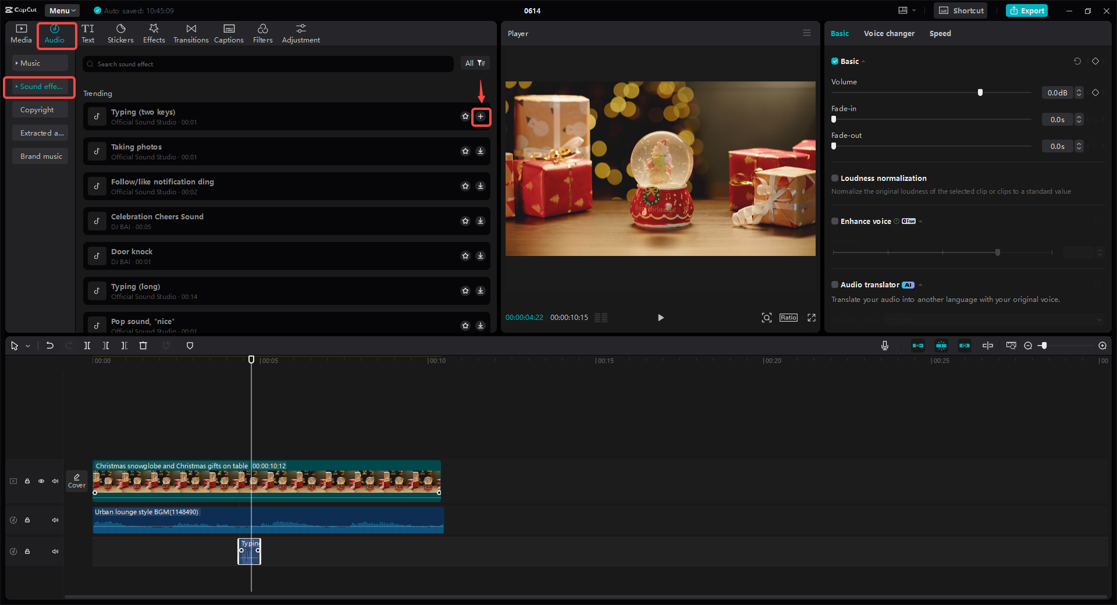Adjust the Volume slider
The image size is (1117, 605).
click(980, 92)
